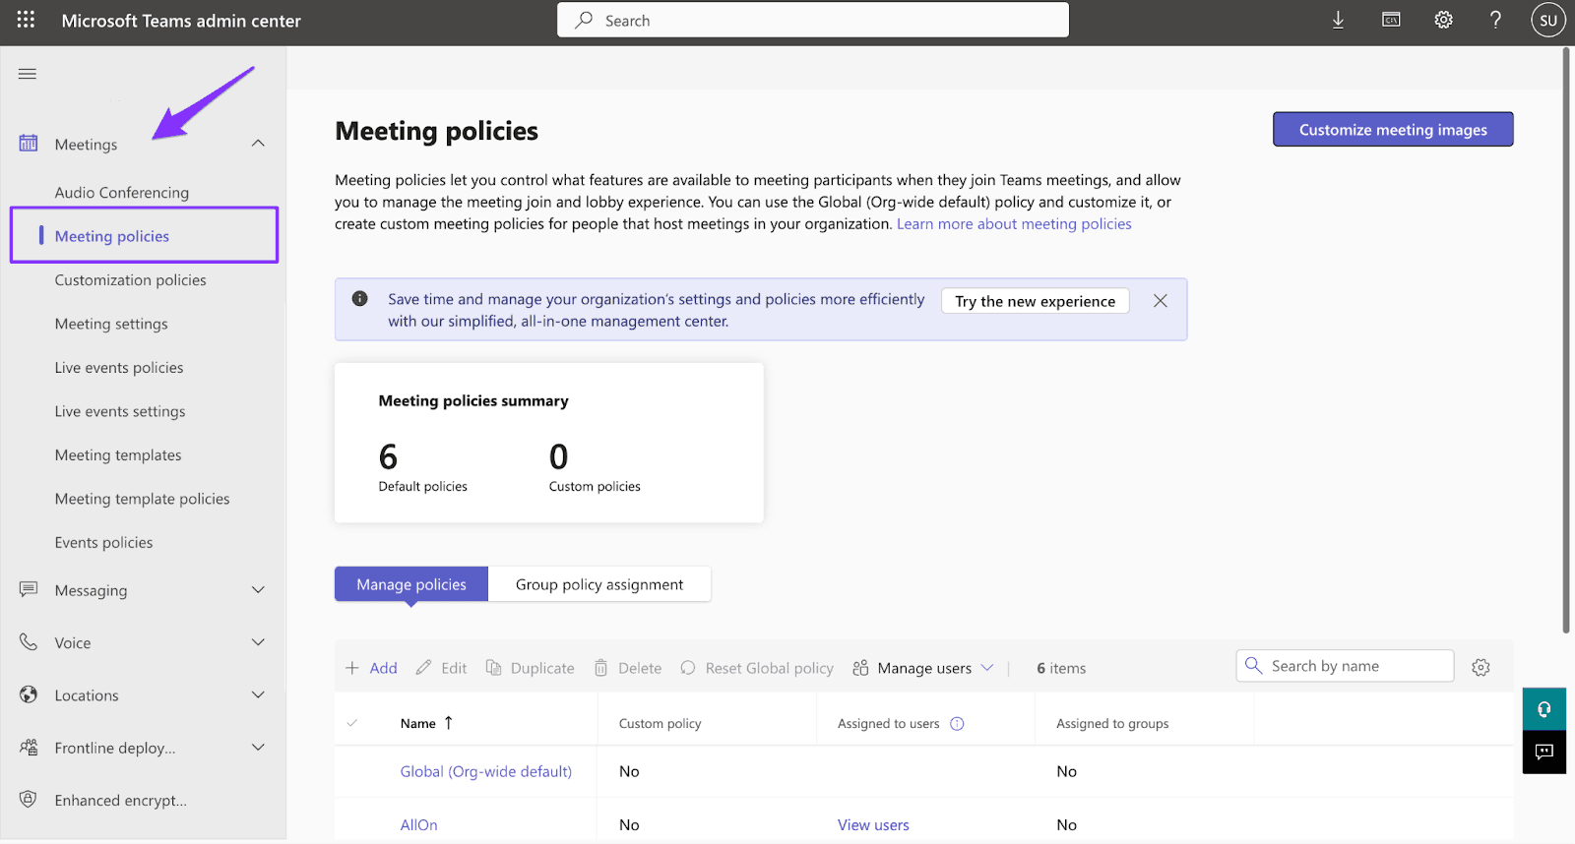Click the page vertical scrollbar
The height and width of the screenshot is (844, 1575).
[x=1566, y=339]
